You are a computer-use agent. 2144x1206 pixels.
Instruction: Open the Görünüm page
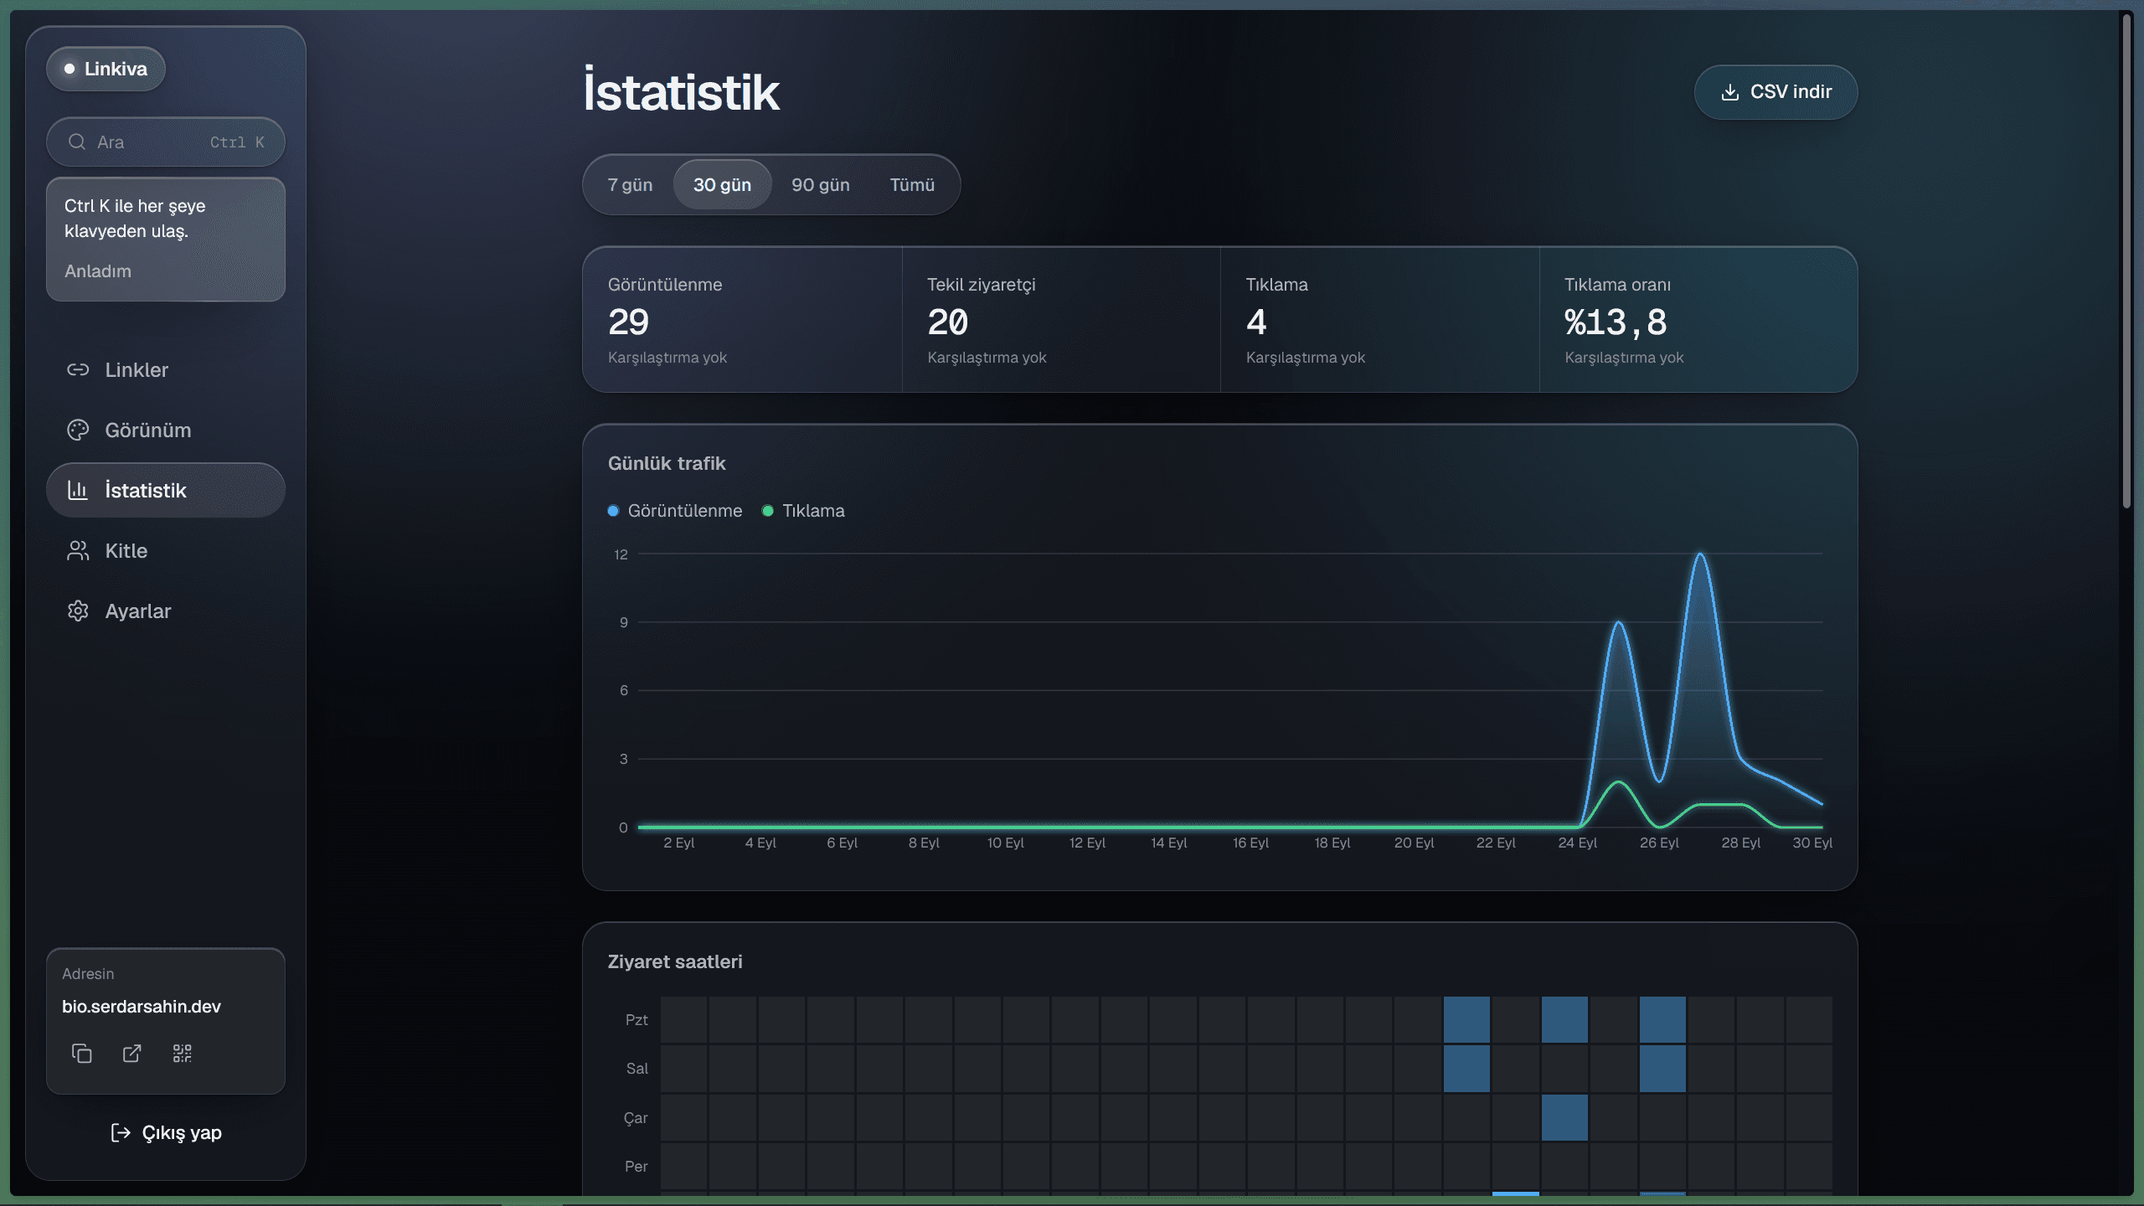coord(166,430)
